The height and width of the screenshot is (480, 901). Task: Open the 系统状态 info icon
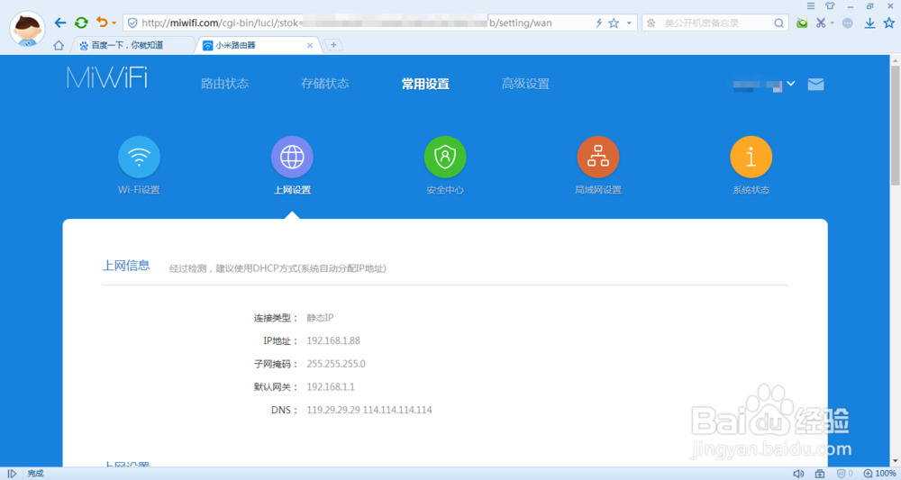tap(751, 157)
